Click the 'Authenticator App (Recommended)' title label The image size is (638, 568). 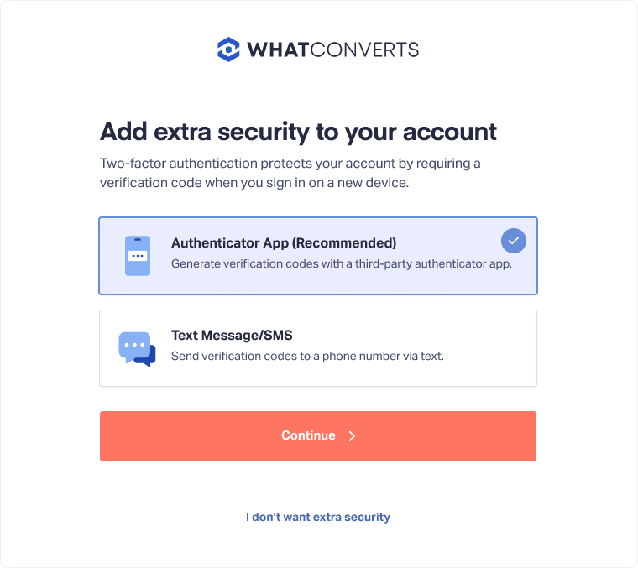[284, 242]
